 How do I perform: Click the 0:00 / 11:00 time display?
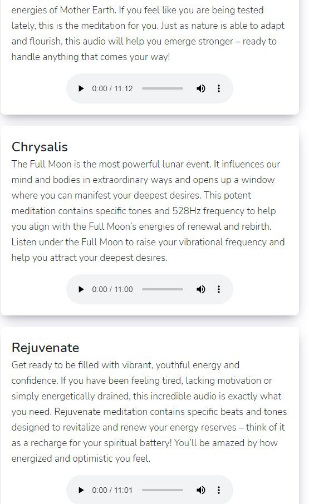pyautogui.click(x=112, y=289)
